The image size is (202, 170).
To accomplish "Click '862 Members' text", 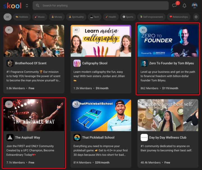I will click(150, 88).
